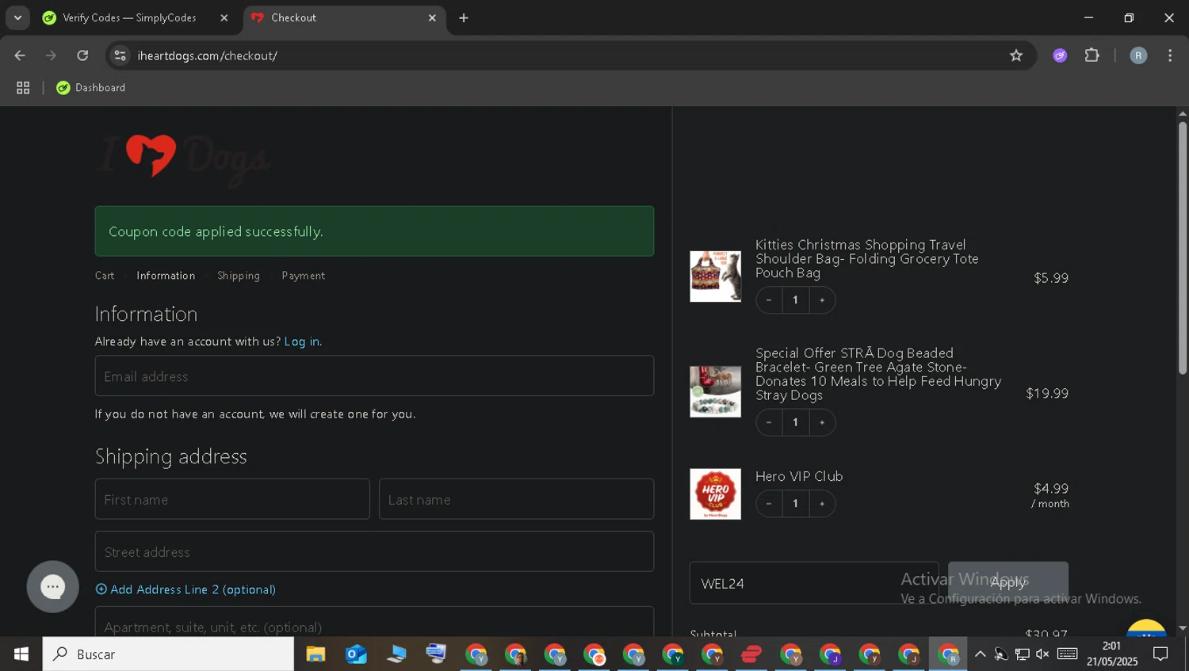Apply the coupon code

coord(1008,583)
